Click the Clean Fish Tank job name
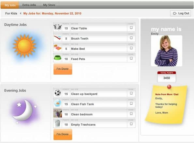Viewport: 194px width, 143px height. tap(82, 104)
